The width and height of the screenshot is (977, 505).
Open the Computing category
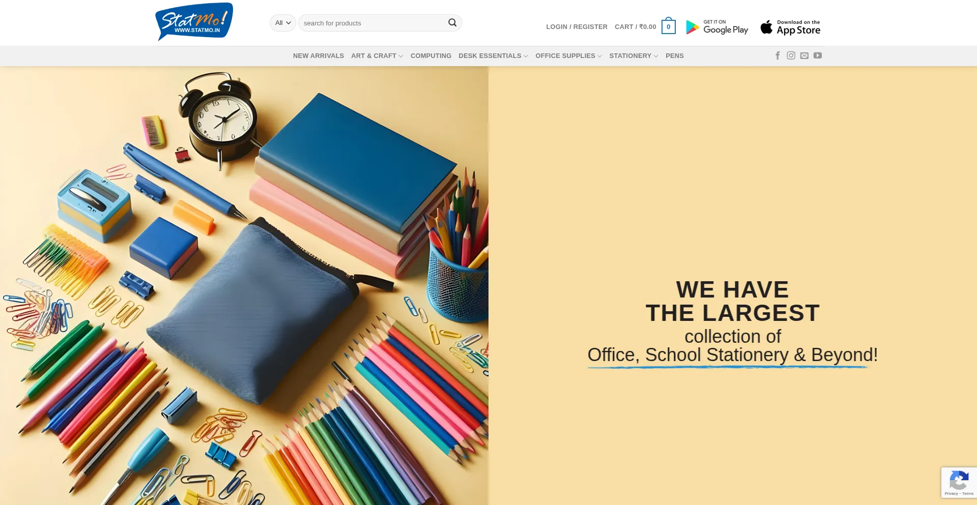[431, 56]
